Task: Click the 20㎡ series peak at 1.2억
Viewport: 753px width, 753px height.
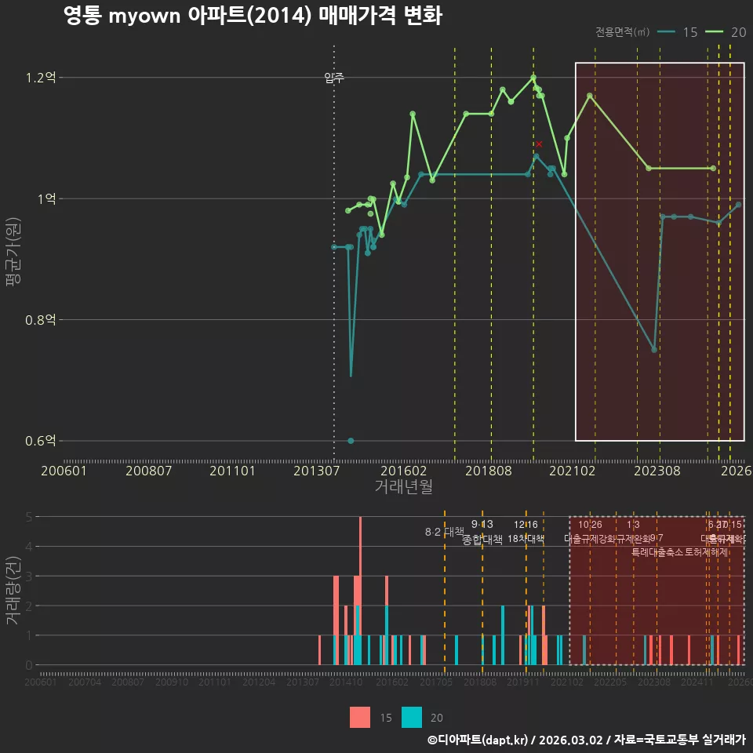Action: pos(533,78)
